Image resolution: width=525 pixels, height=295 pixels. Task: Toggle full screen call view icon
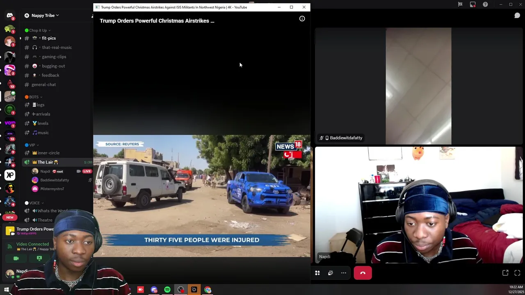517,273
